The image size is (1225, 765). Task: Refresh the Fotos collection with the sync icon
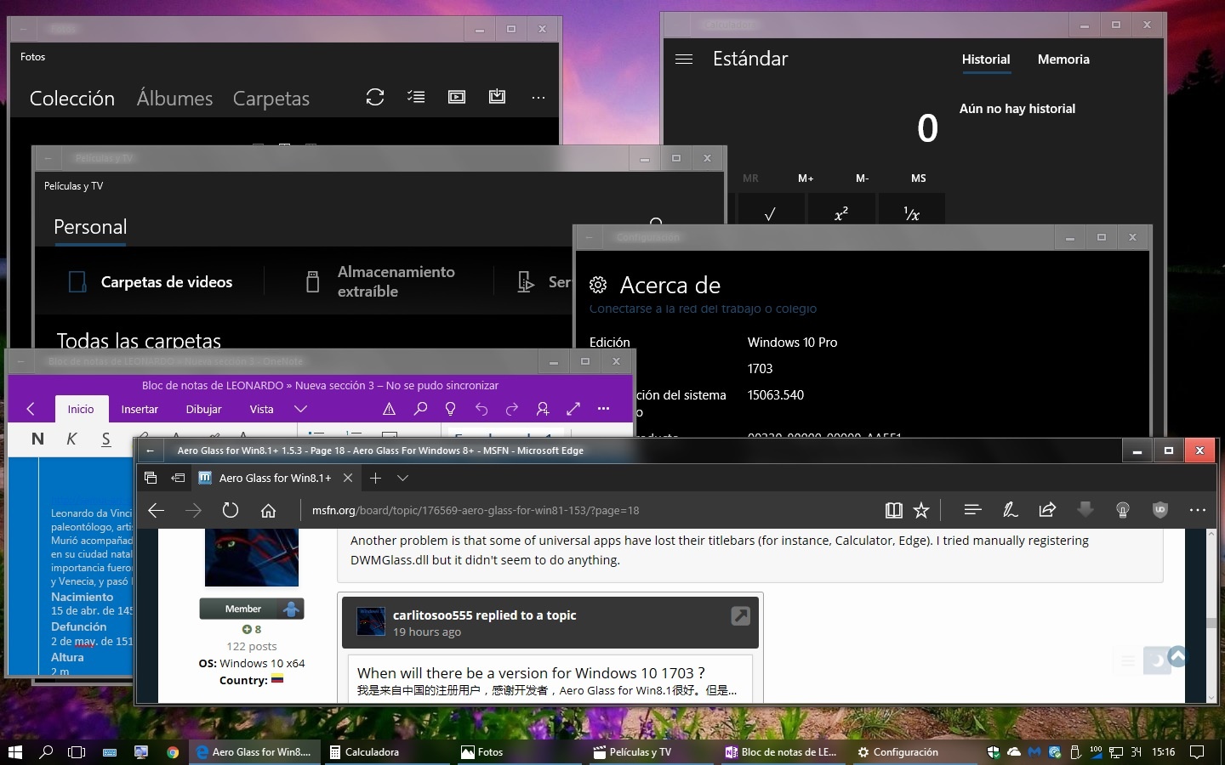tap(375, 97)
